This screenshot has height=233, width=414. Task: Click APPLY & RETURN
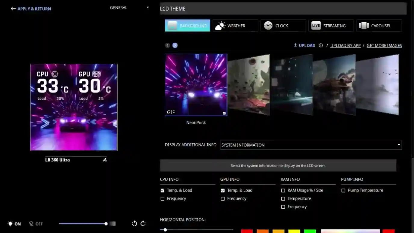(x=30, y=9)
